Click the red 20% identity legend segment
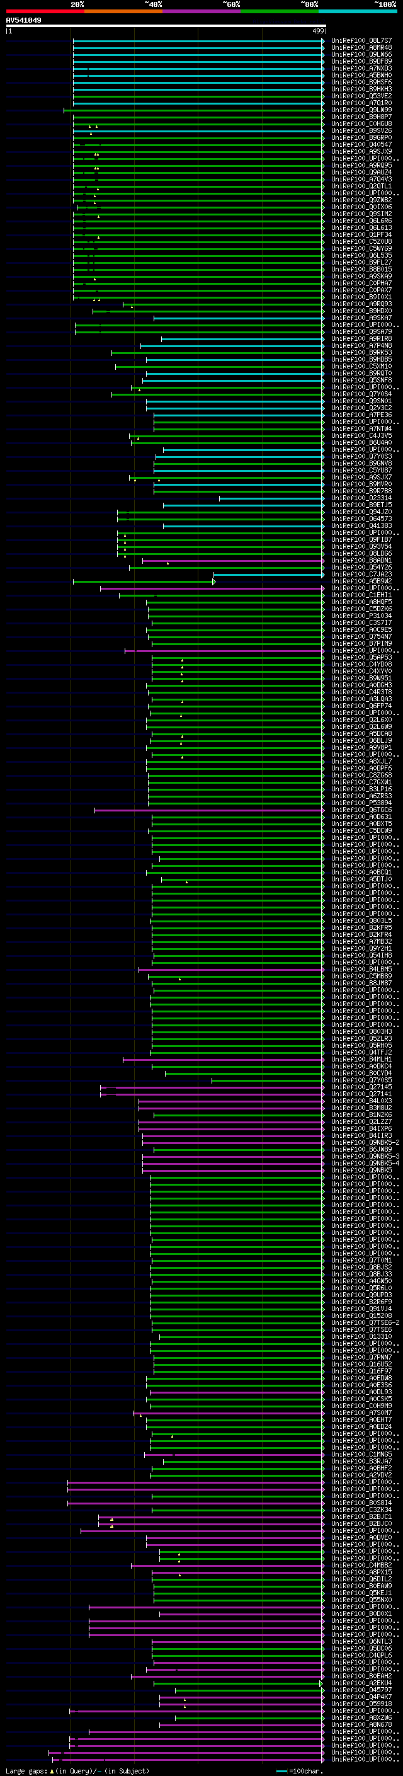This screenshot has height=1776, width=403. (x=45, y=11)
